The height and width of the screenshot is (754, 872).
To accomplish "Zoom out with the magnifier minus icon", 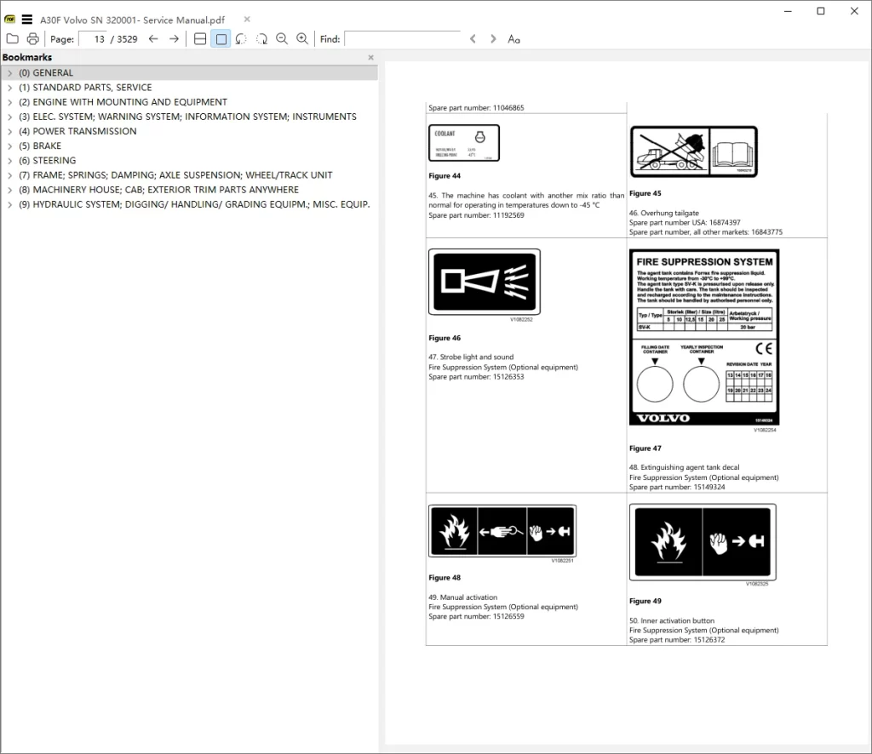I will click(282, 39).
